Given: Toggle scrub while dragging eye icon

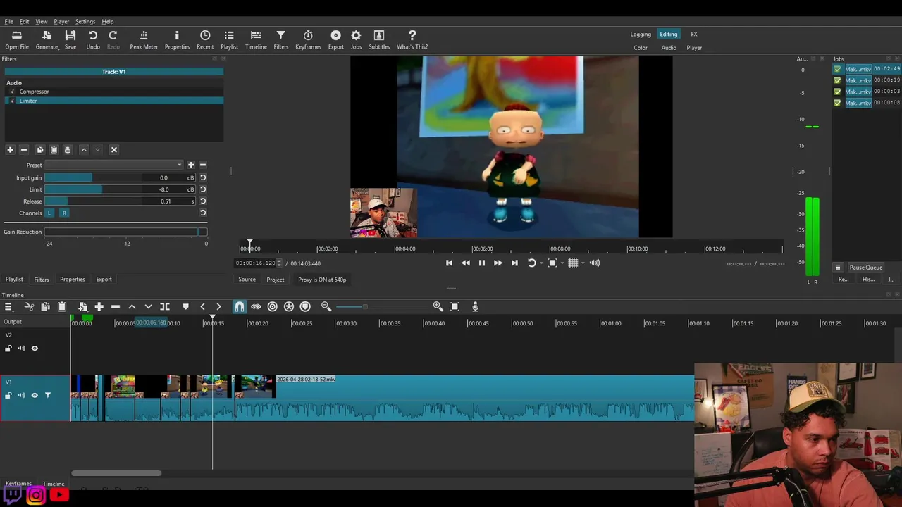Looking at the screenshot, I should tap(256, 307).
